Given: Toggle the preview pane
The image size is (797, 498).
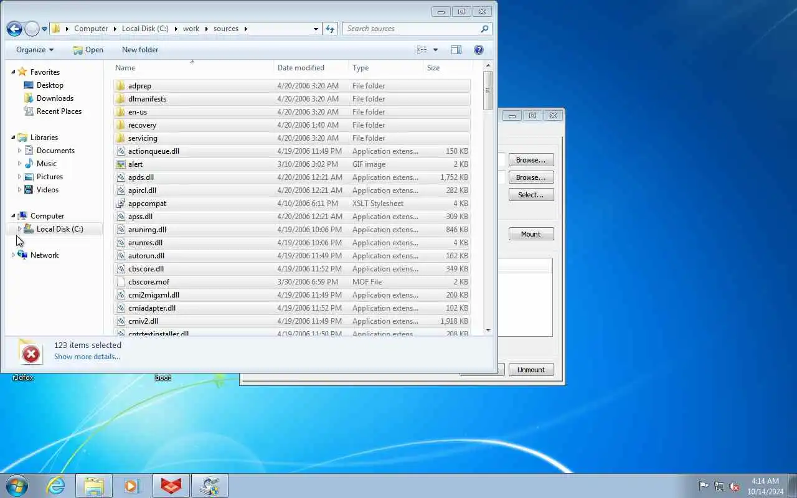Looking at the screenshot, I should pos(456,50).
